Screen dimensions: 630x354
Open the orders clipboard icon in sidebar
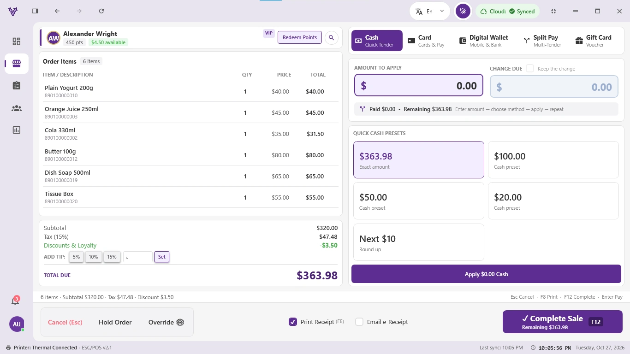click(17, 86)
